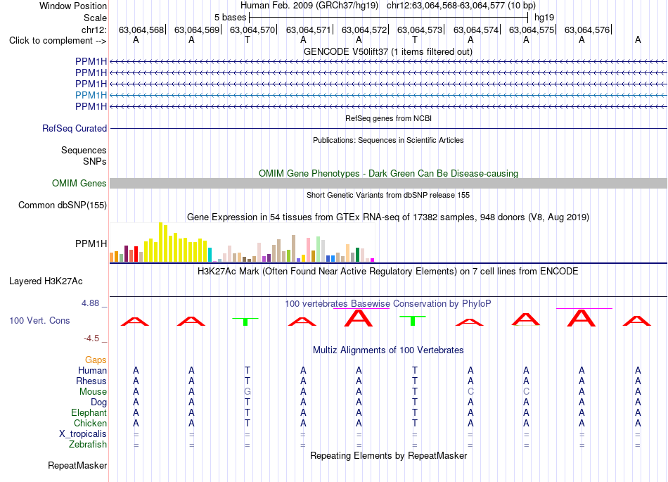The image size is (668, 482).
Task: Click the green OMIM Gene Phenotypes title
Action: click(x=388, y=174)
